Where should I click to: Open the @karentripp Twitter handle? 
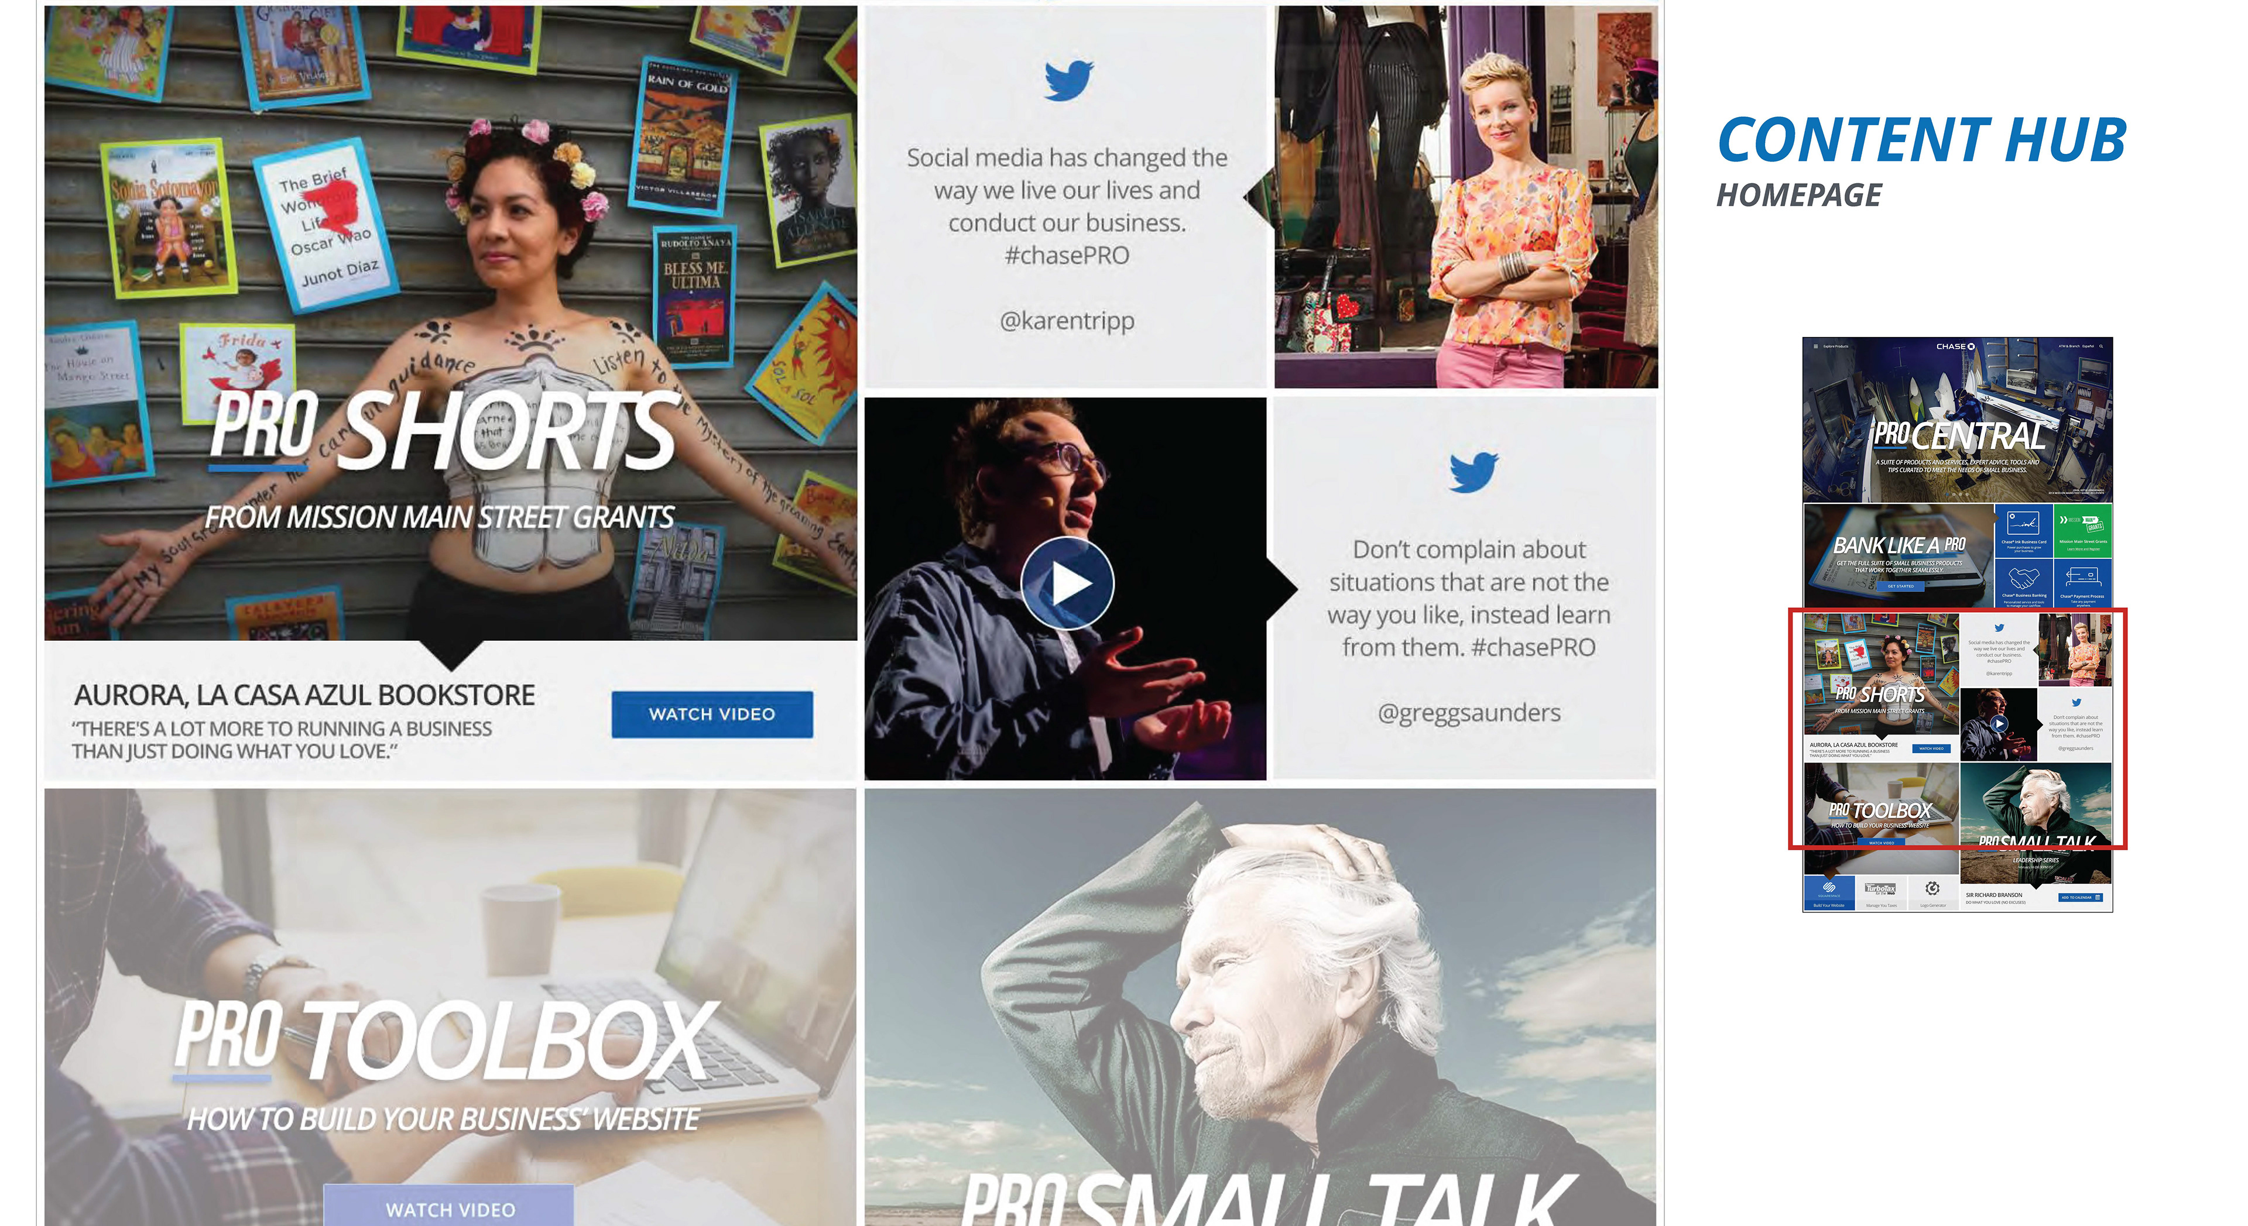tap(1067, 320)
